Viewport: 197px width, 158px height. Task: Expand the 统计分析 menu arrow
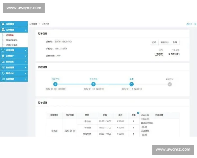[26, 62]
